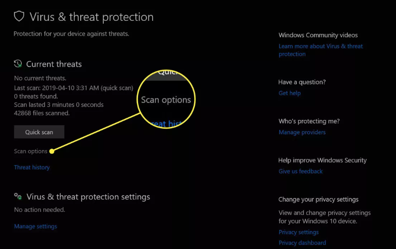Open Privacy dashboard link
The image size is (396, 249).
pos(302,243)
